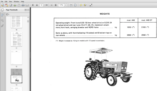Screen dimensions: 157x91
Task: Open the File menu
Action: pos(2,2)
